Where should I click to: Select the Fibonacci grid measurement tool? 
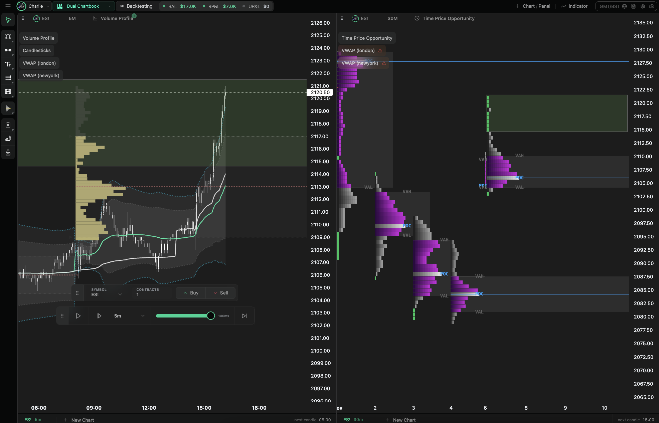tap(8, 91)
